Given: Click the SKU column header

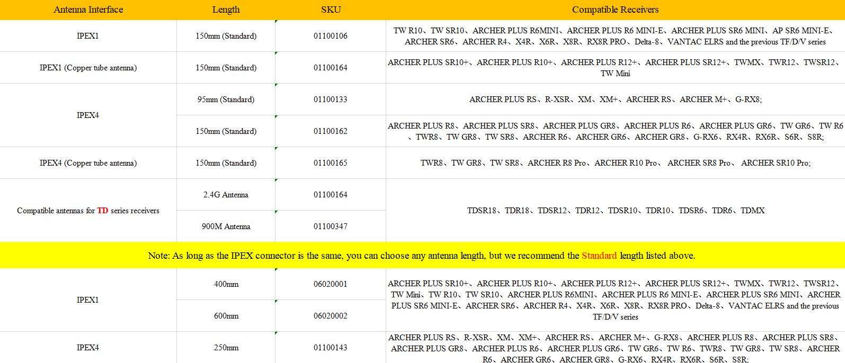Looking at the screenshot, I should click(331, 10).
